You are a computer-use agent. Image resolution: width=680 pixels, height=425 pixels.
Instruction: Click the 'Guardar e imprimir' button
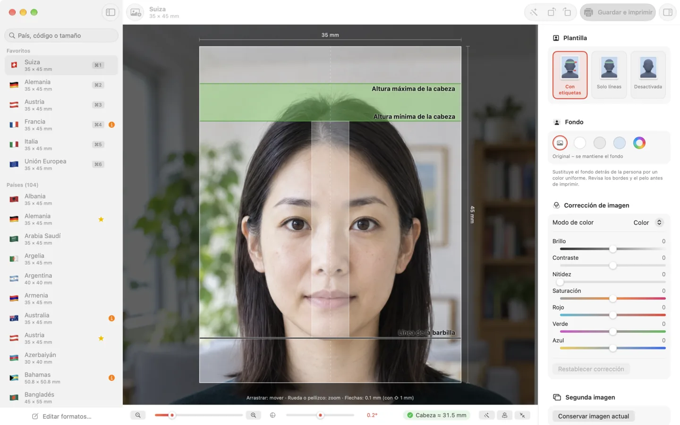[x=618, y=12]
